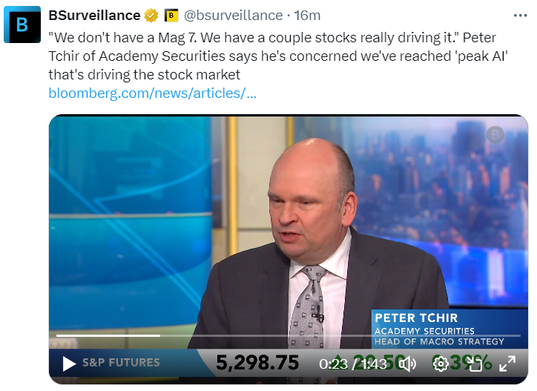Screen dimensions: 537x391
Task: Click BSurveillance profile avatar
Action: click(22, 24)
